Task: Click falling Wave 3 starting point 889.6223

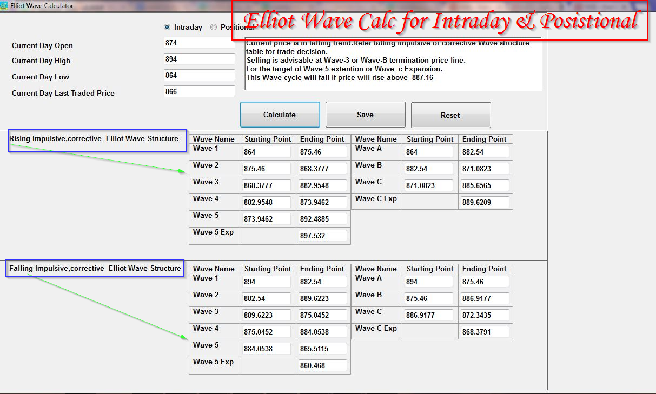Action: (266, 315)
